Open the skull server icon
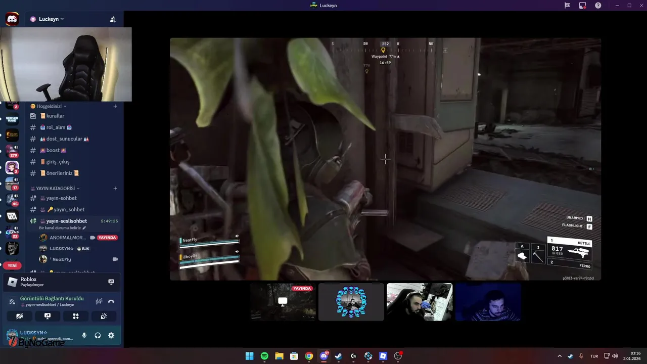 [x=12, y=248]
